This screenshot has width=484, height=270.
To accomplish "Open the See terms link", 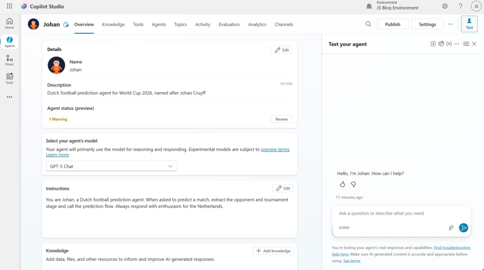I will coord(352,261).
